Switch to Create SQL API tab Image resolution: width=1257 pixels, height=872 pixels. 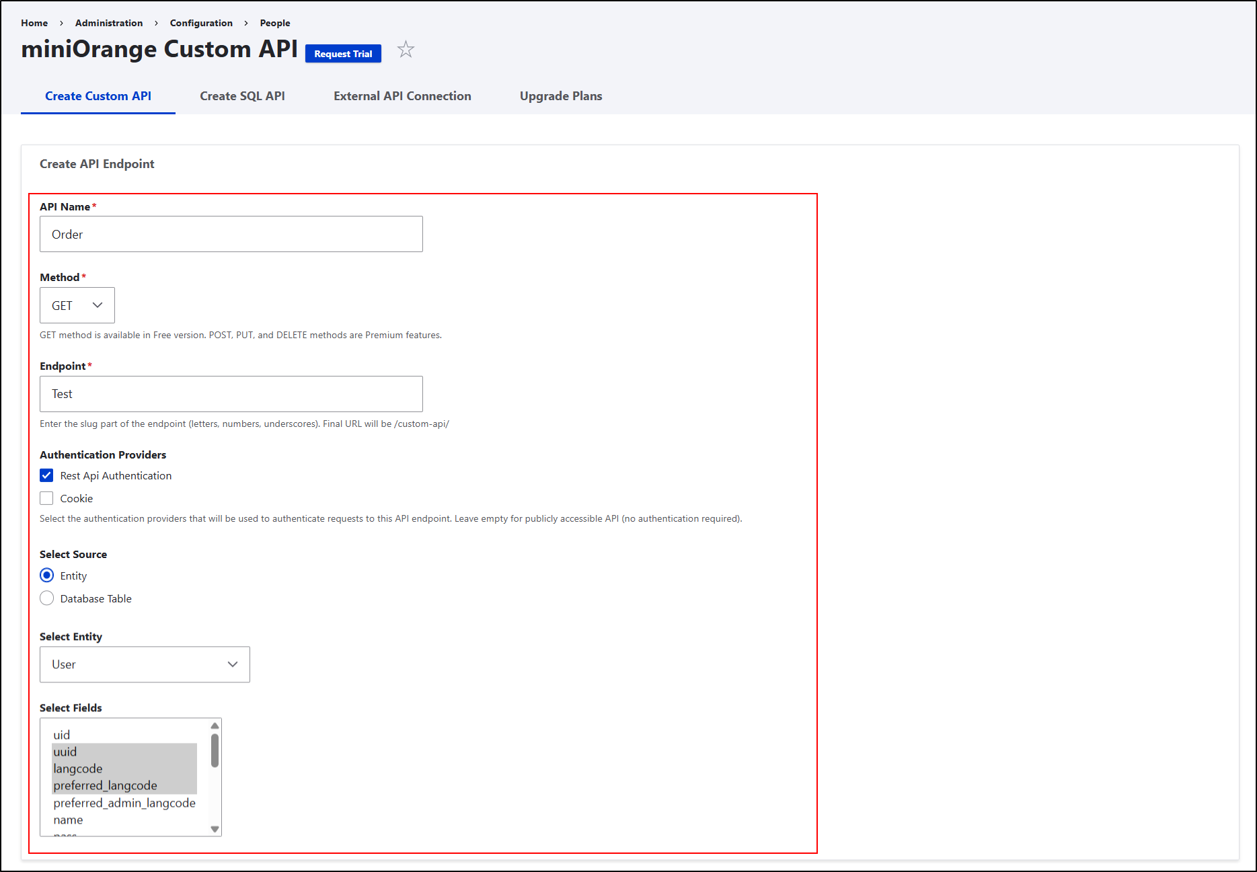pos(242,96)
